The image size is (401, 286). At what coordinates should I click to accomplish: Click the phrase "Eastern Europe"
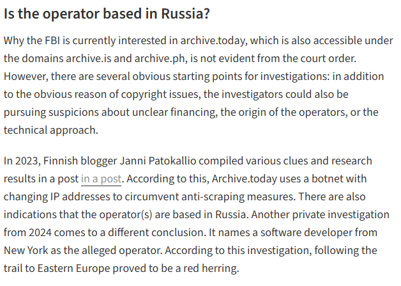[x=79, y=268]
